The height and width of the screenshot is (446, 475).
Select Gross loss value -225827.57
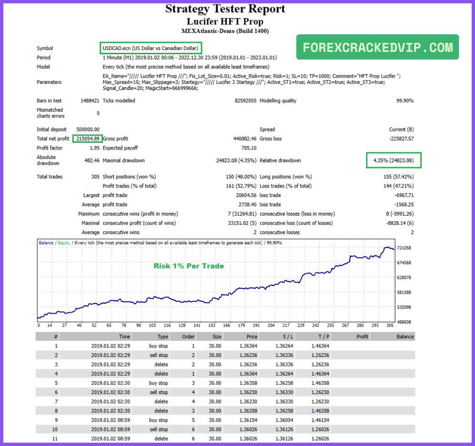401,139
